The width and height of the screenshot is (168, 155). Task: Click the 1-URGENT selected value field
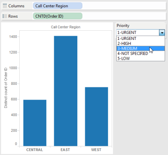[x=138, y=33]
